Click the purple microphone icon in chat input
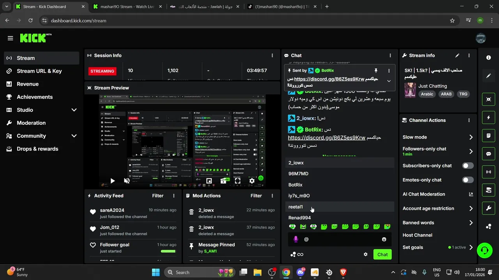The width and height of the screenshot is (499, 280). click(x=296, y=239)
